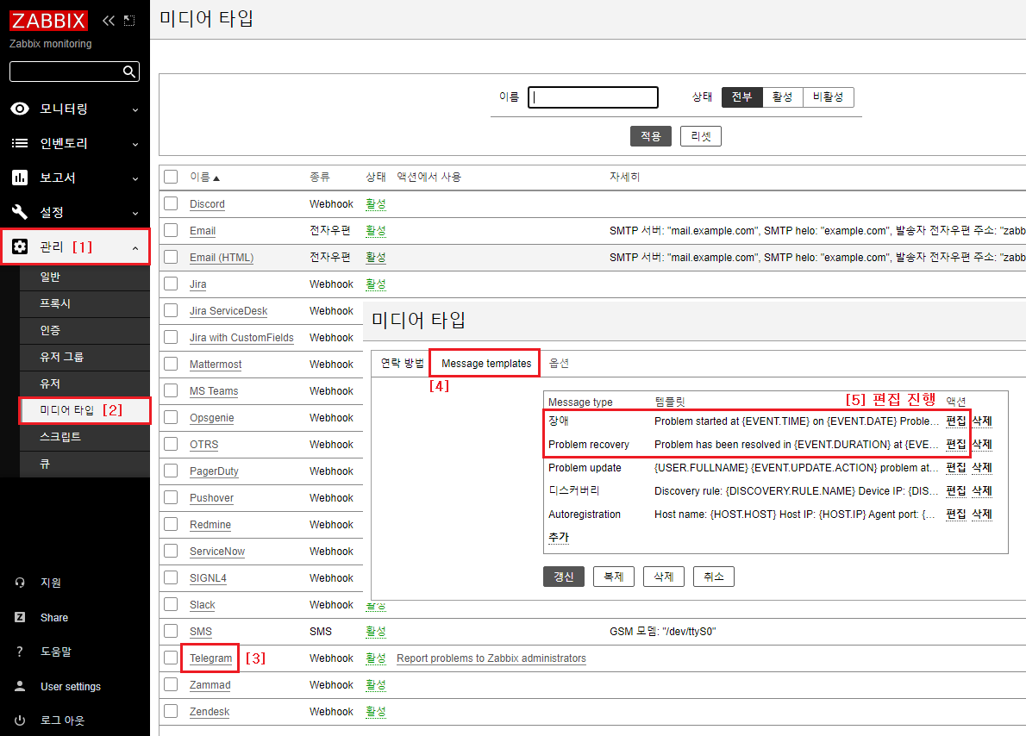Click the 적용 filter button
Image resolution: width=1026 pixels, height=736 pixels.
click(x=650, y=136)
